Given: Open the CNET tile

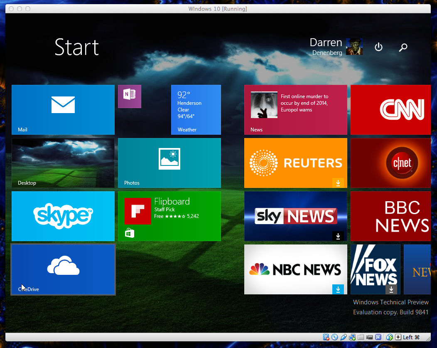Looking at the screenshot, I should pyautogui.click(x=390, y=163).
